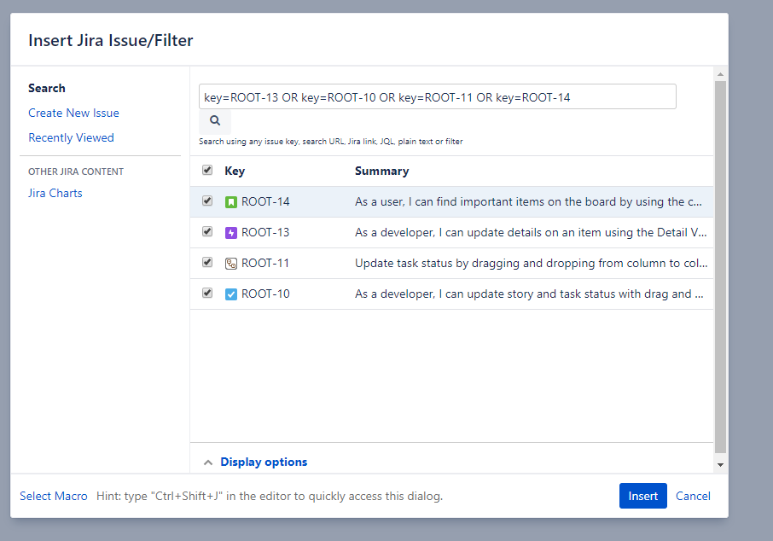Open Jira Charts link
Image resolution: width=773 pixels, height=541 pixels.
click(55, 193)
